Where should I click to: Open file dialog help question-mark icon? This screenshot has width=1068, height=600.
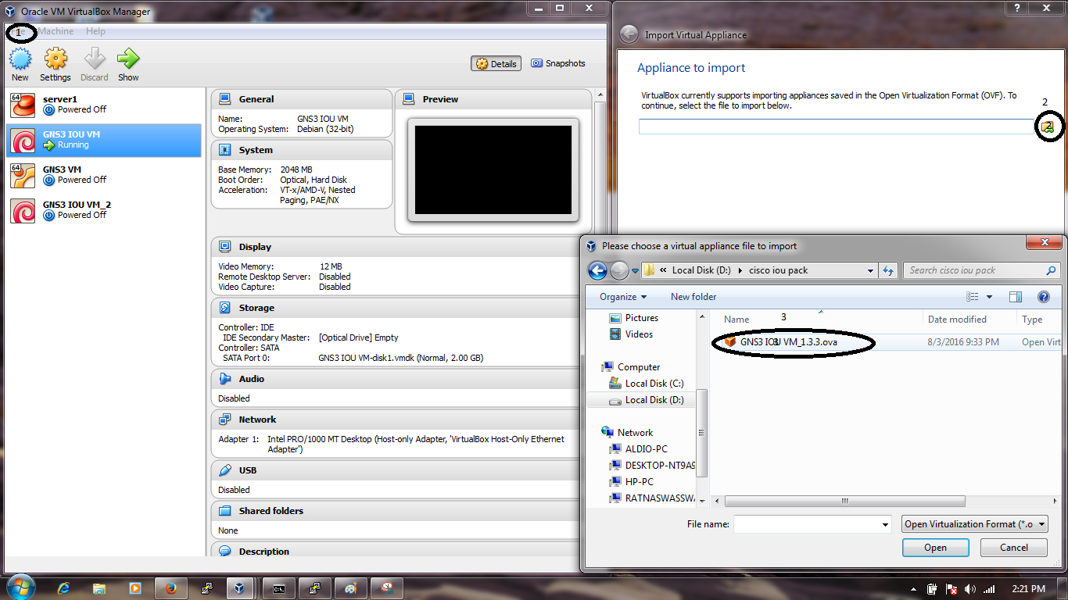click(1043, 297)
